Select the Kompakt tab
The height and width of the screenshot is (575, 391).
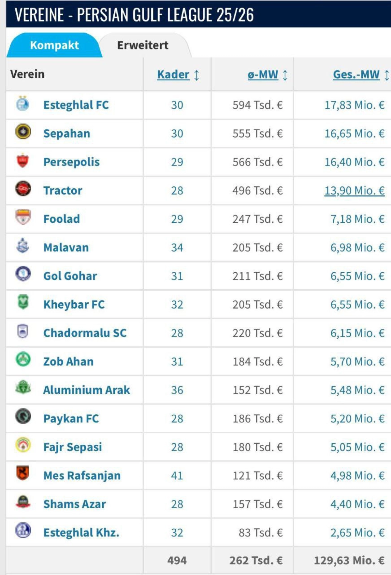coord(54,45)
